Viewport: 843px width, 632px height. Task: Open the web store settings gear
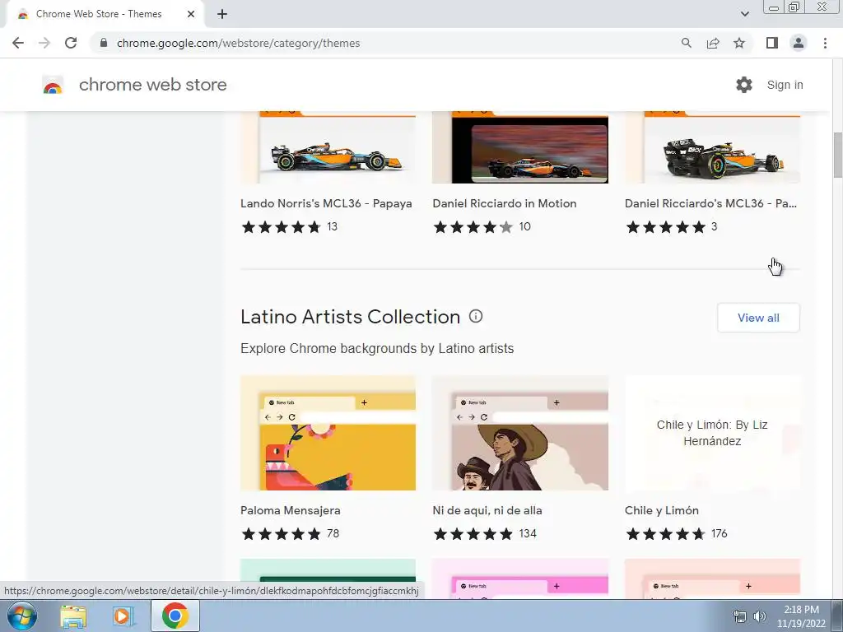[744, 85]
